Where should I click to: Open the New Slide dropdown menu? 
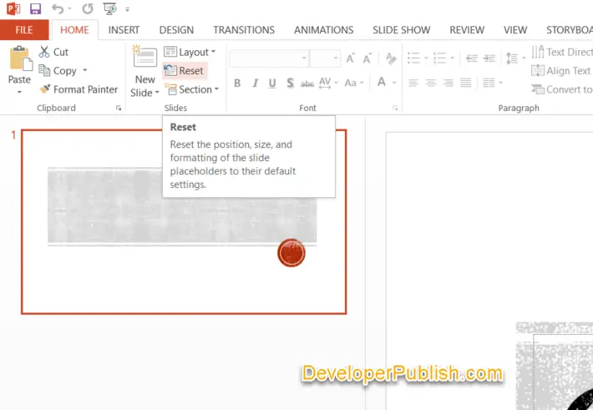(144, 86)
